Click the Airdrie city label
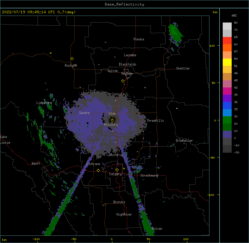249x243 pixels. 116,155
